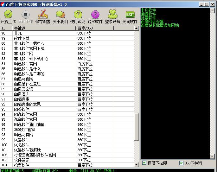Image resolution: width=217 pixels, height=172 pixels.
Task: Select the row 优忆软件
Action: 67,145
